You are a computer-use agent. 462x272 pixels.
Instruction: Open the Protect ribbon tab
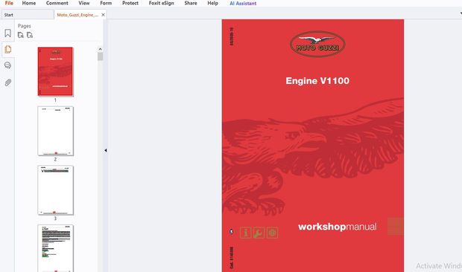pyautogui.click(x=130, y=3)
